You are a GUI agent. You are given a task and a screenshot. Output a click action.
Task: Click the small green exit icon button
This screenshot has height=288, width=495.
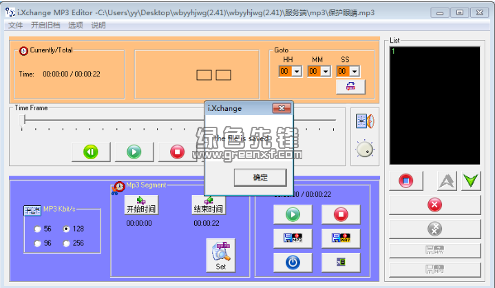tap(341, 263)
